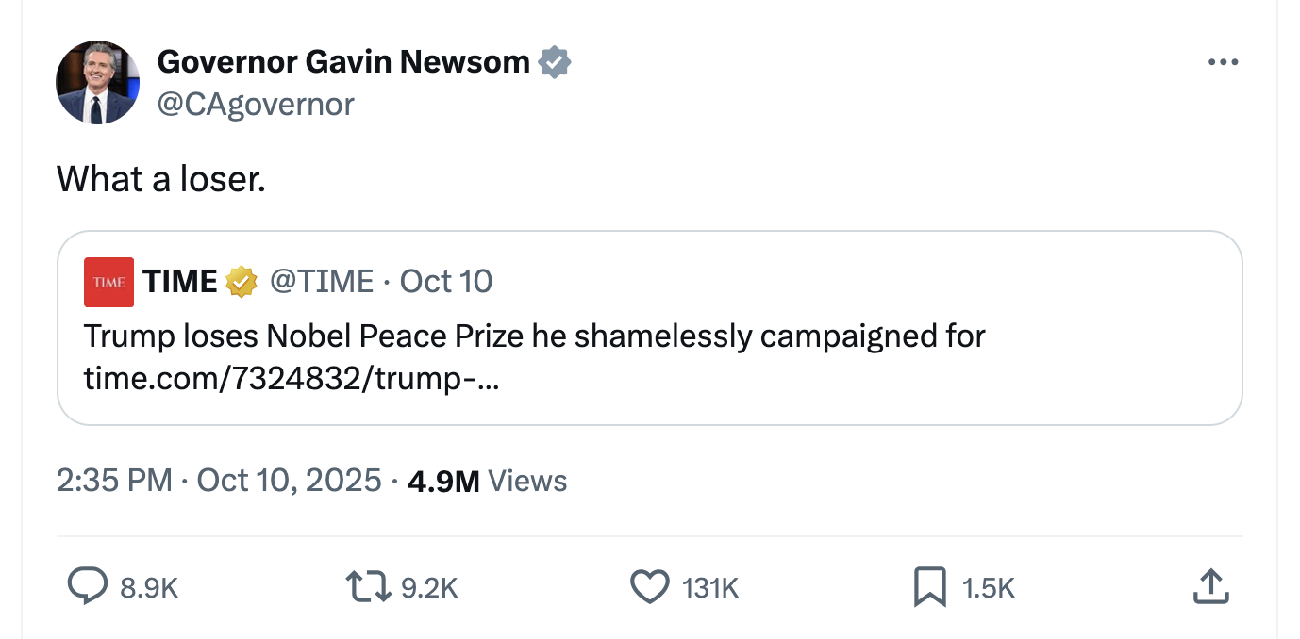Open Gavin Newsom's profile photo
This screenshot has width=1300, height=639.
[98, 83]
